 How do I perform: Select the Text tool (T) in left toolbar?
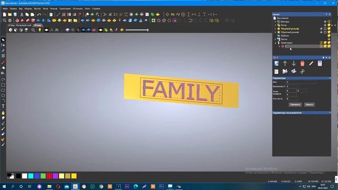pyautogui.click(x=3, y=106)
